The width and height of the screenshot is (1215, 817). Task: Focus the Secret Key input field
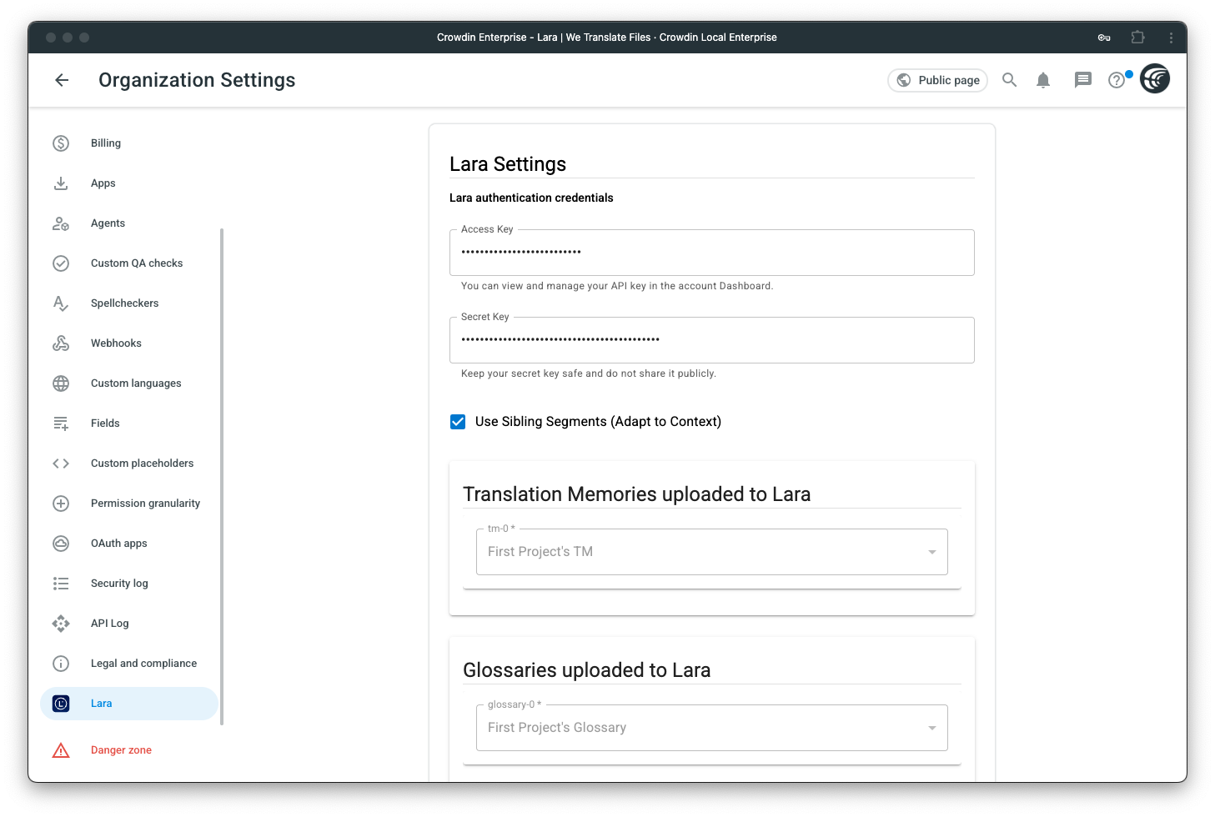[x=711, y=340]
